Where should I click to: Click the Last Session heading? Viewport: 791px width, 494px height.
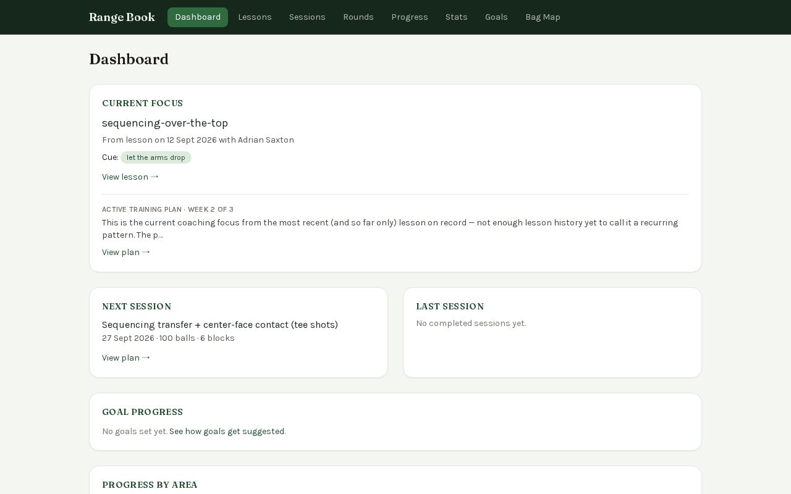(450, 306)
